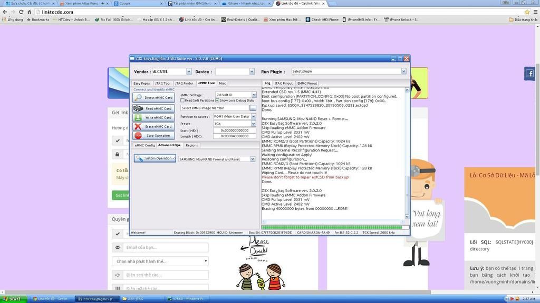This screenshot has height=303, width=540.
Task: Switch to the JTAG Tool tab
Action: 162,83
